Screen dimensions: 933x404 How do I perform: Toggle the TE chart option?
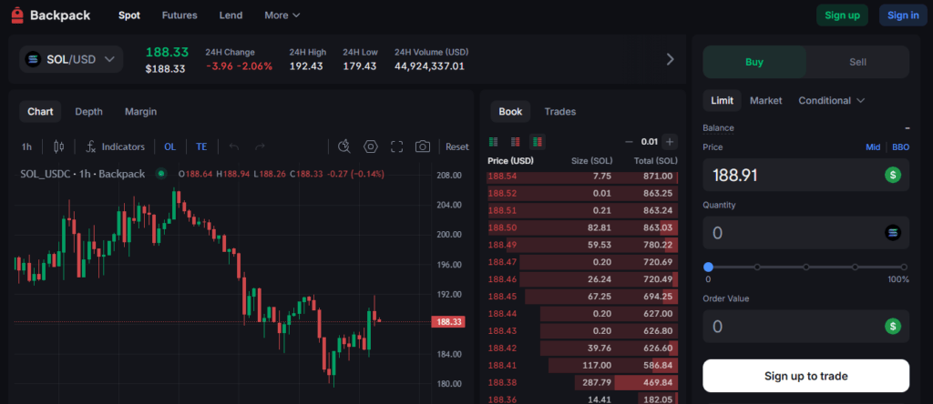[201, 146]
